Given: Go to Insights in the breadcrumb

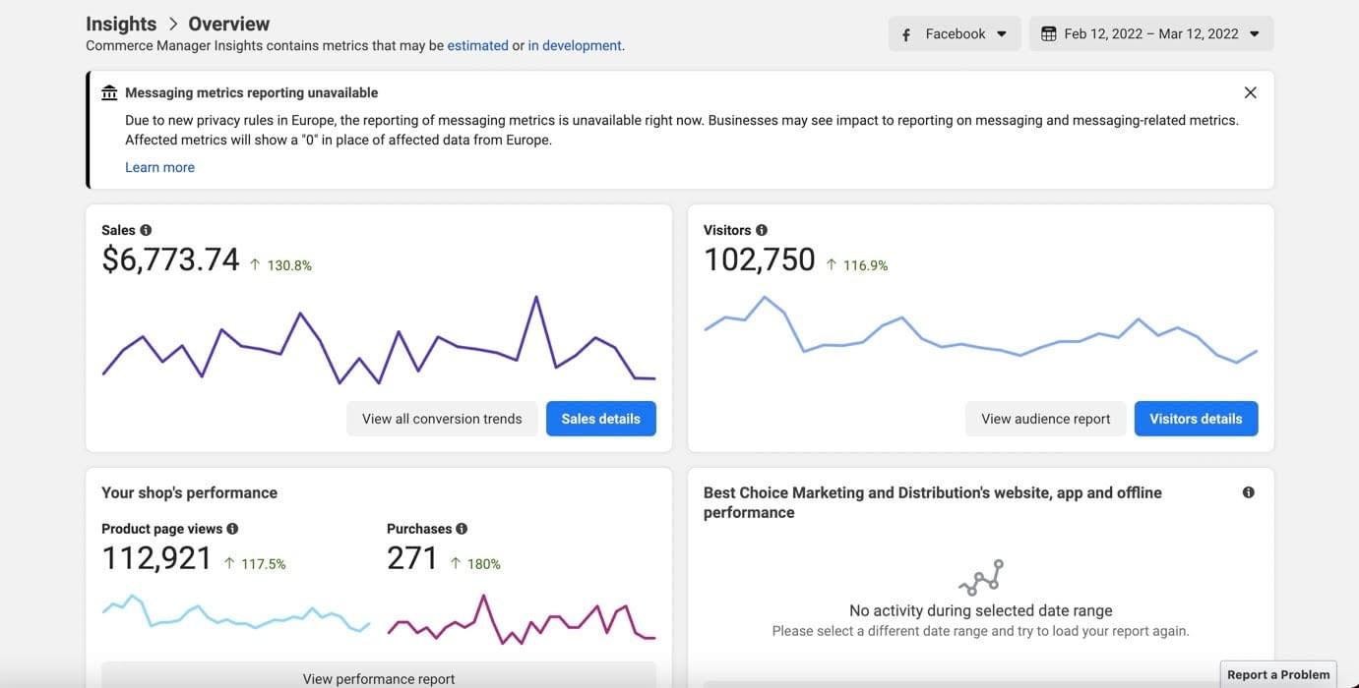Looking at the screenshot, I should [121, 24].
